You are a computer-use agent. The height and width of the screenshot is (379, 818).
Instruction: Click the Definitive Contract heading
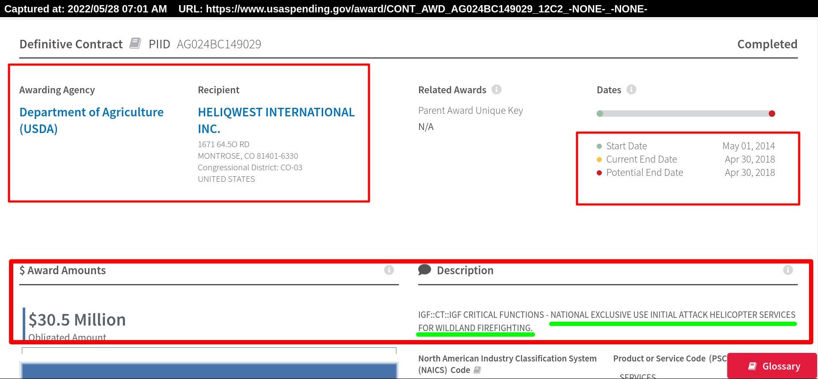[x=71, y=44]
